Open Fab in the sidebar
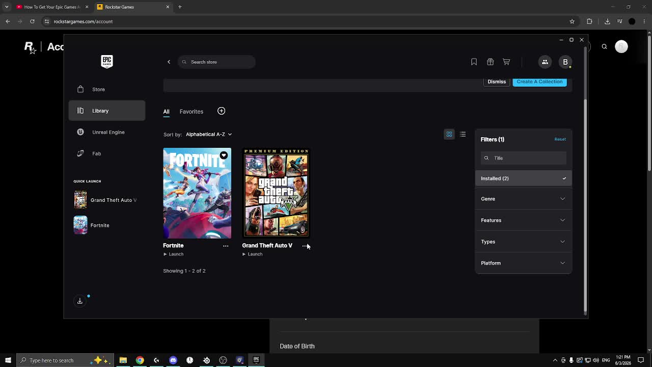The height and width of the screenshot is (367, 652). pos(107,153)
